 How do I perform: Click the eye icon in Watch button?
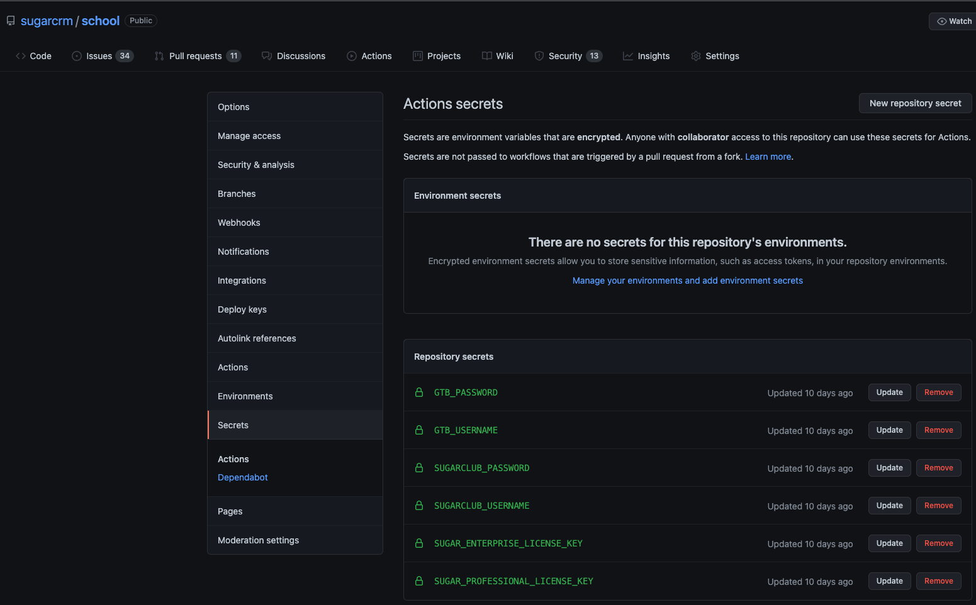click(x=942, y=21)
